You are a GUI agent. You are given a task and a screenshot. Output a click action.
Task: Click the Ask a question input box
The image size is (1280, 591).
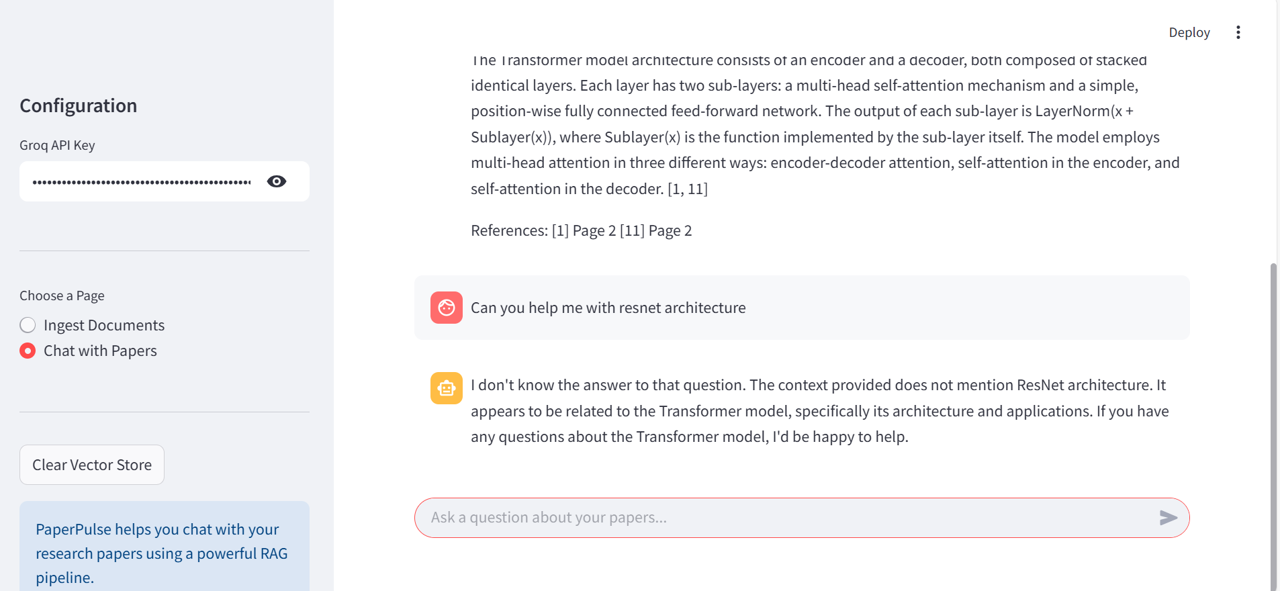pos(786,517)
